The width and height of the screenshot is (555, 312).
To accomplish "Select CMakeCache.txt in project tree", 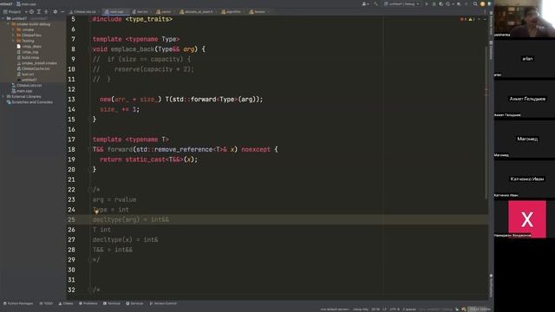I will point(36,68).
